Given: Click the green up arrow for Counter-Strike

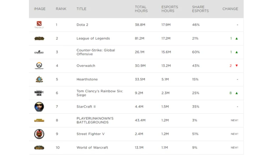Looking at the screenshot, I should [x=237, y=52].
